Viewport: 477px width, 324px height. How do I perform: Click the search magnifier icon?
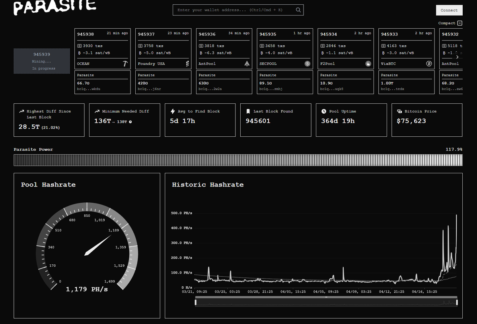[298, 10]
